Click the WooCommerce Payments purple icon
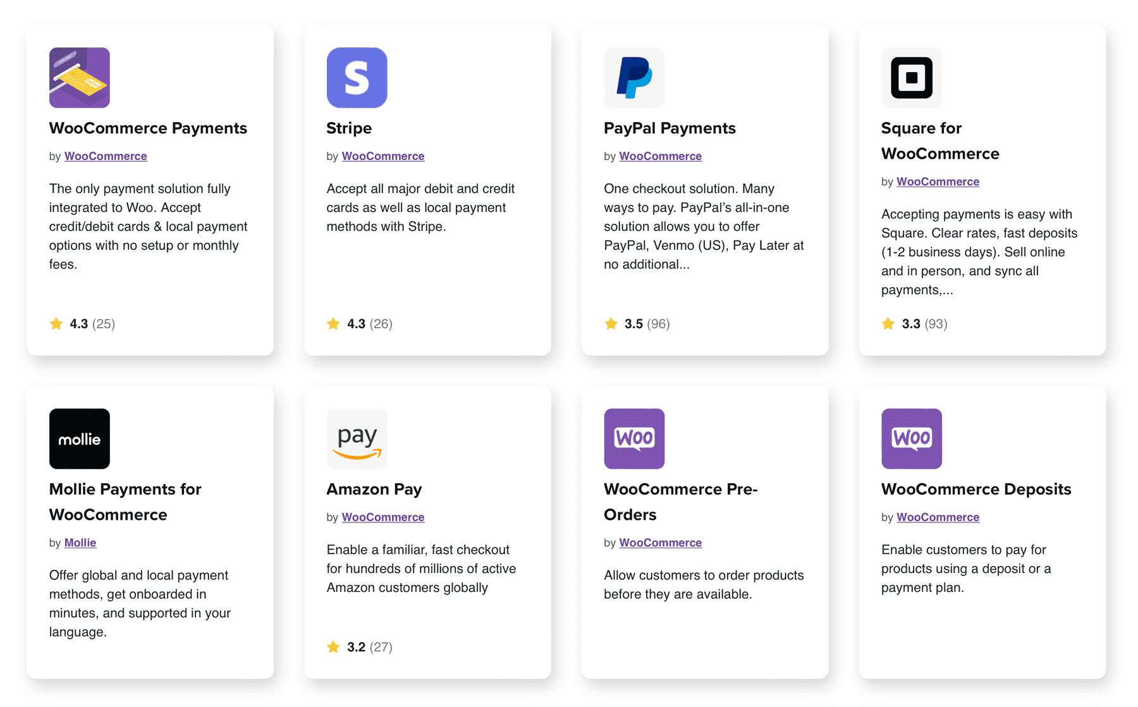Screen dimensions: 1138x707 click(x=79, y=78)
